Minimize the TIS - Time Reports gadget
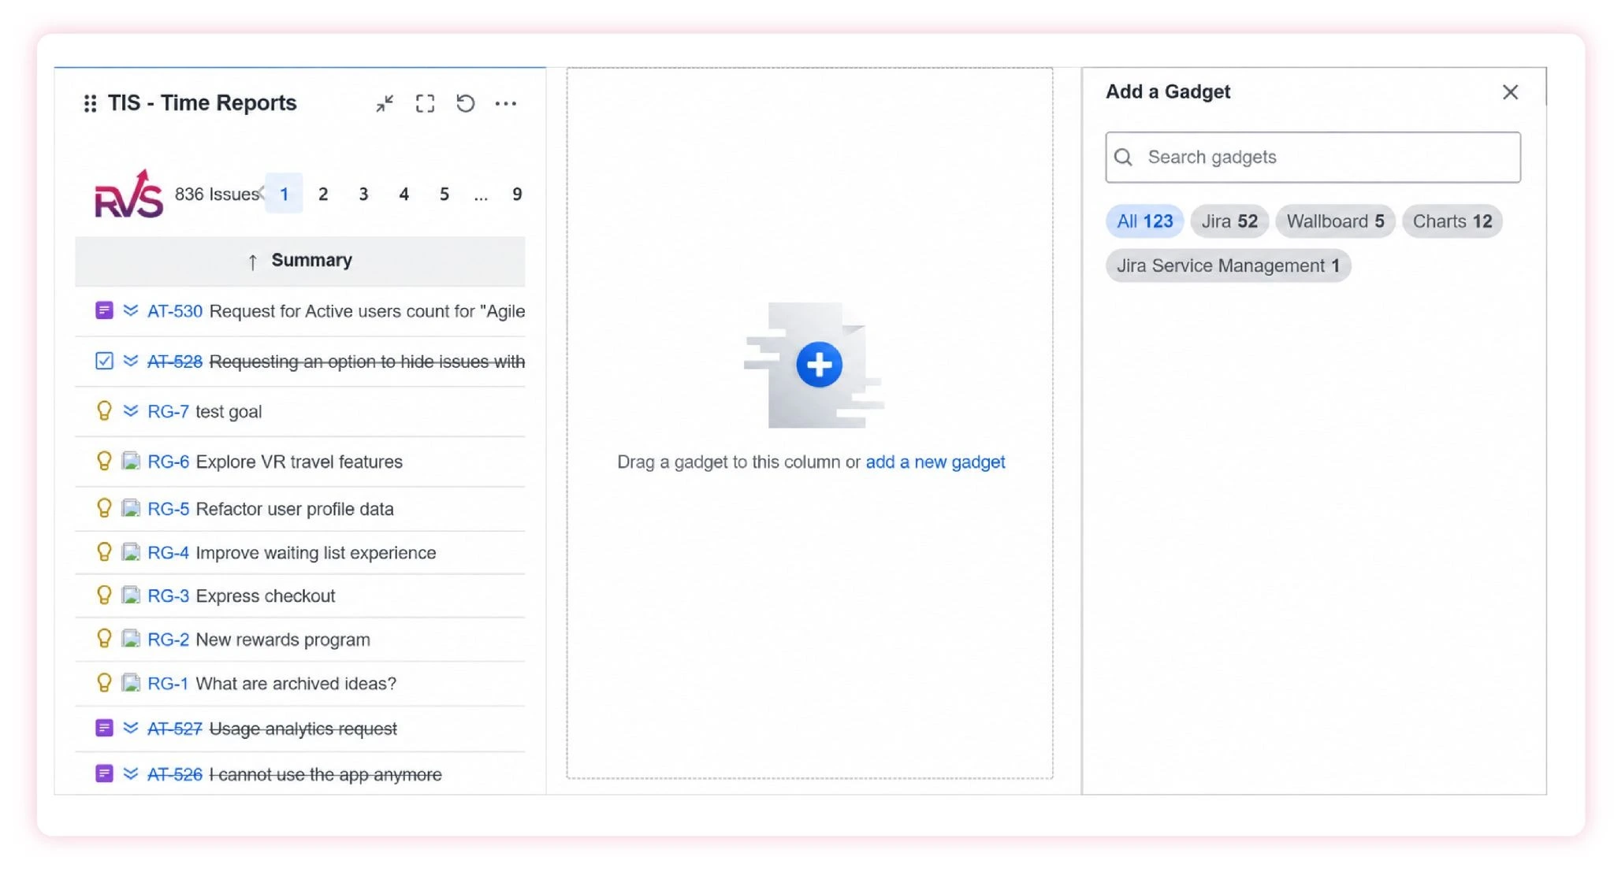This screenshot has width=1614, height=883. point(385,103)
